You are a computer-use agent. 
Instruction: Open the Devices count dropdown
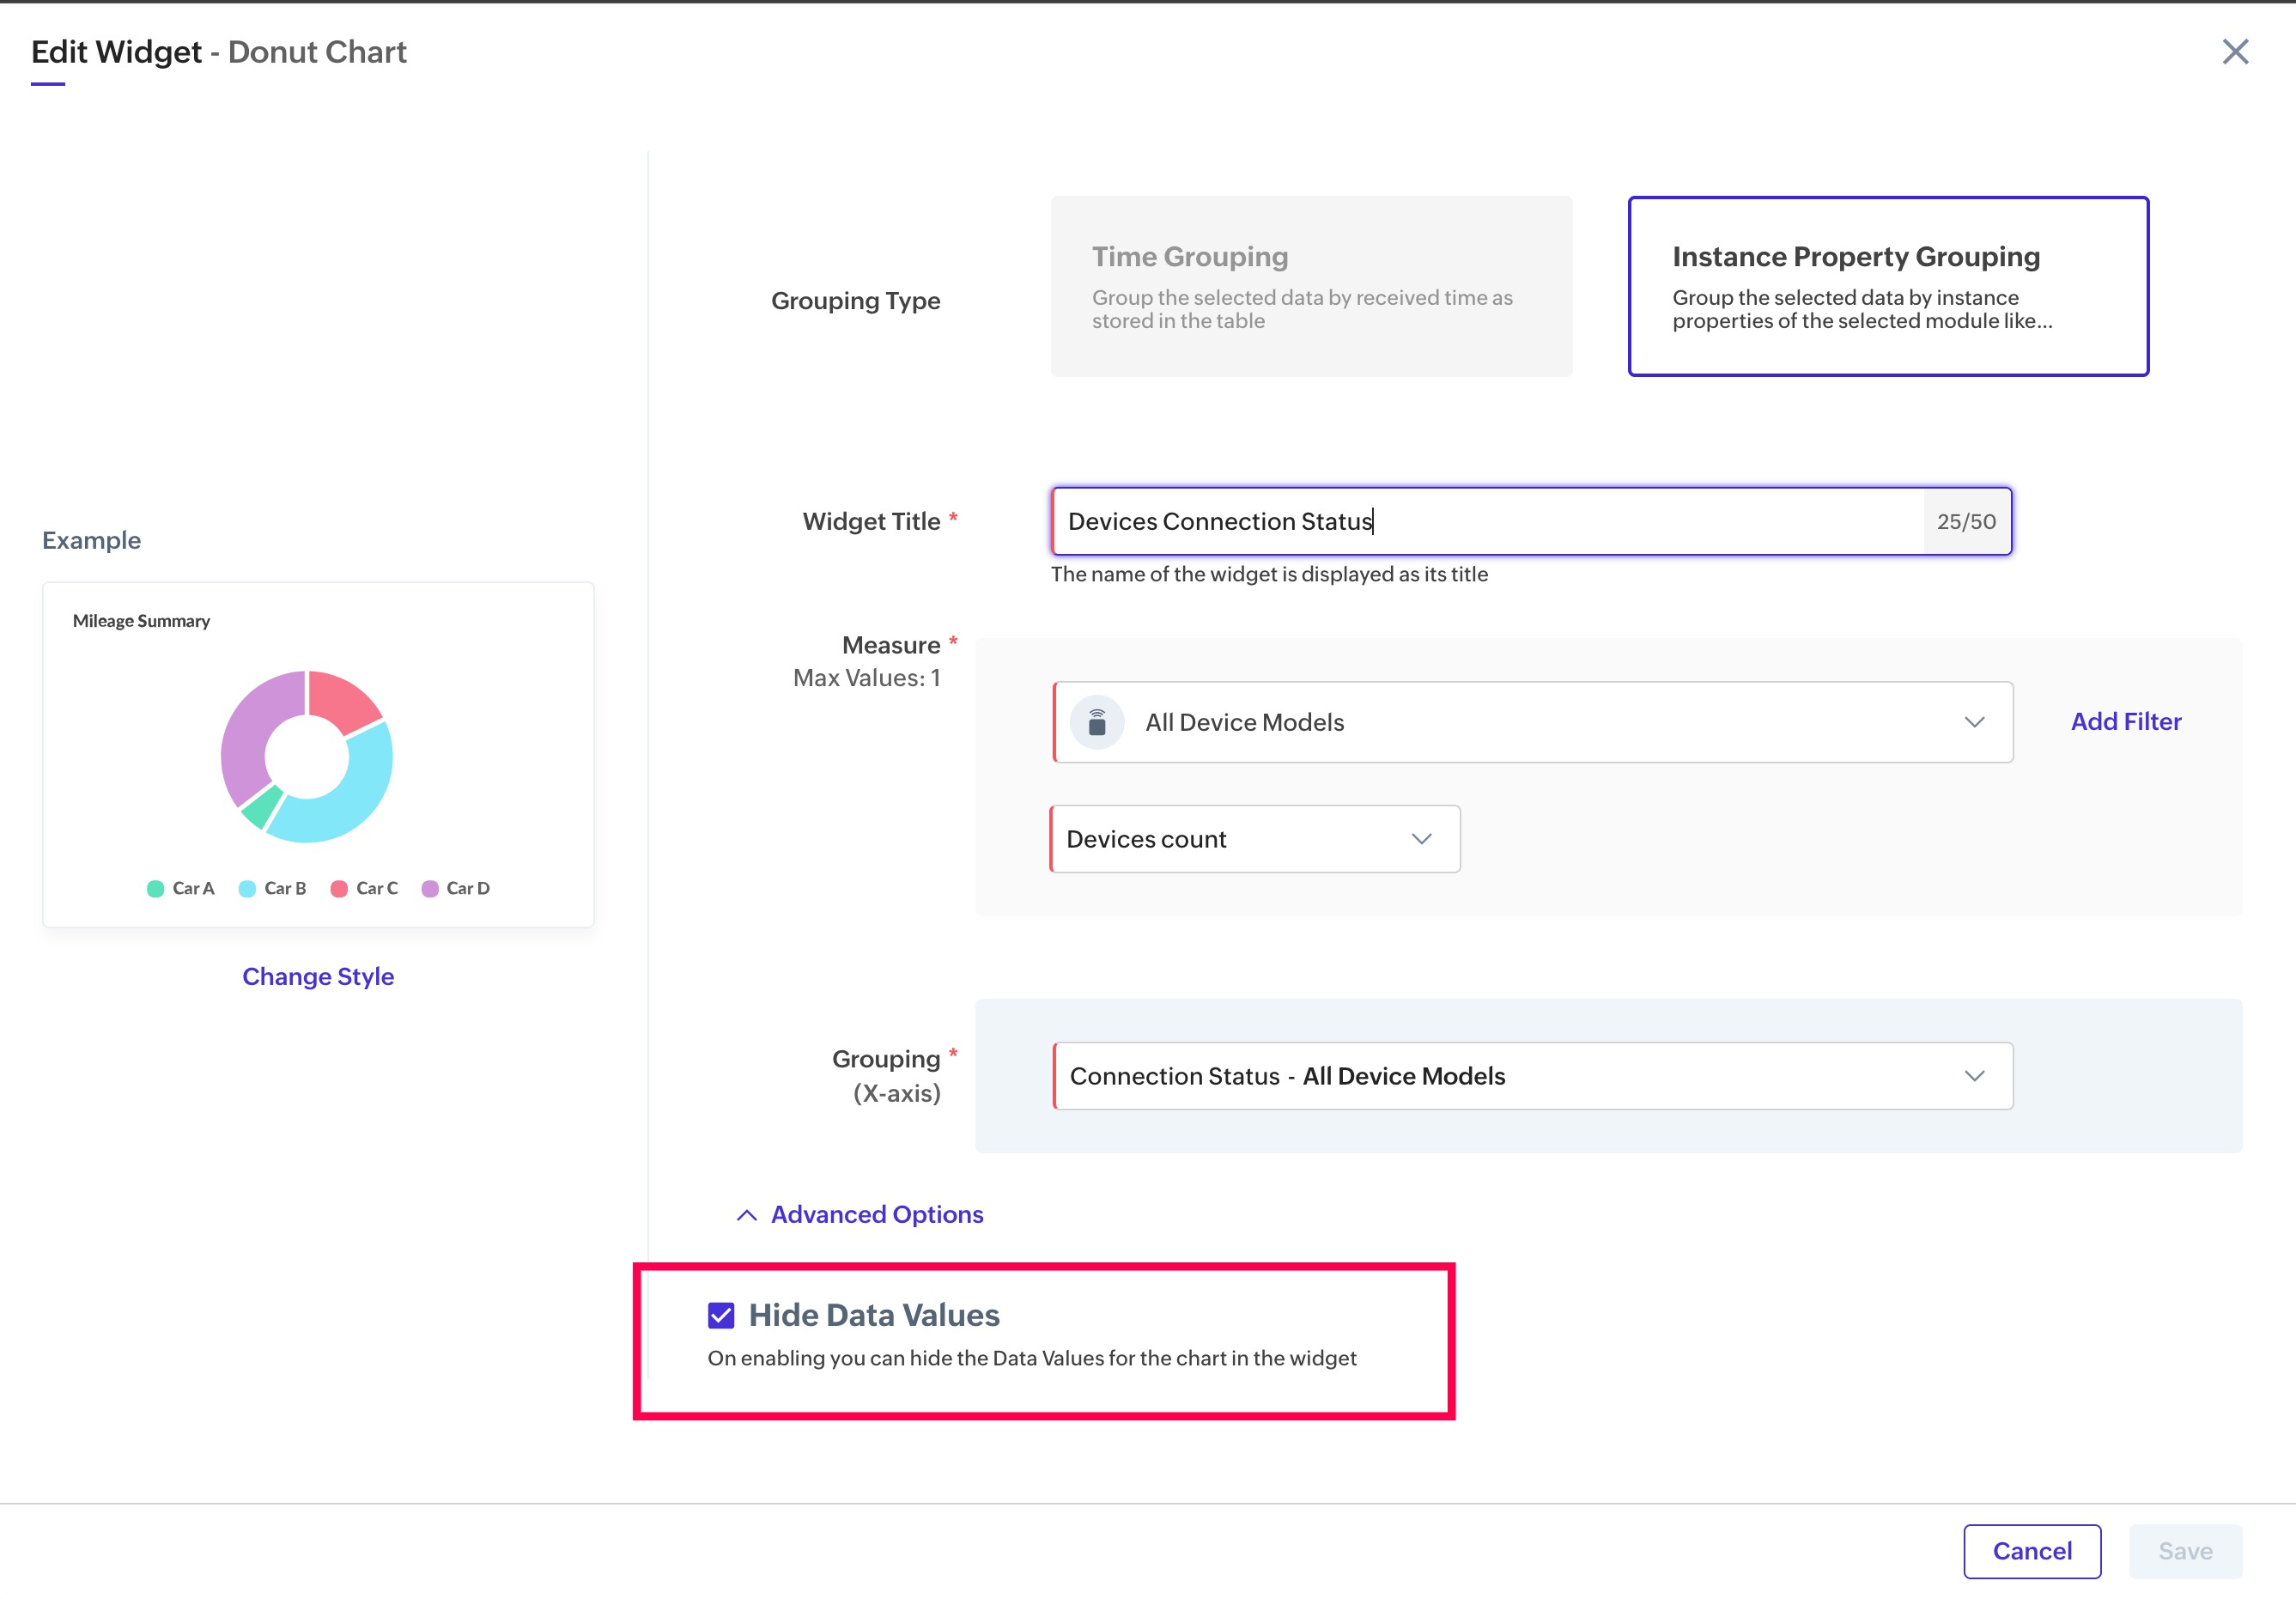[x=1230, y=839]
